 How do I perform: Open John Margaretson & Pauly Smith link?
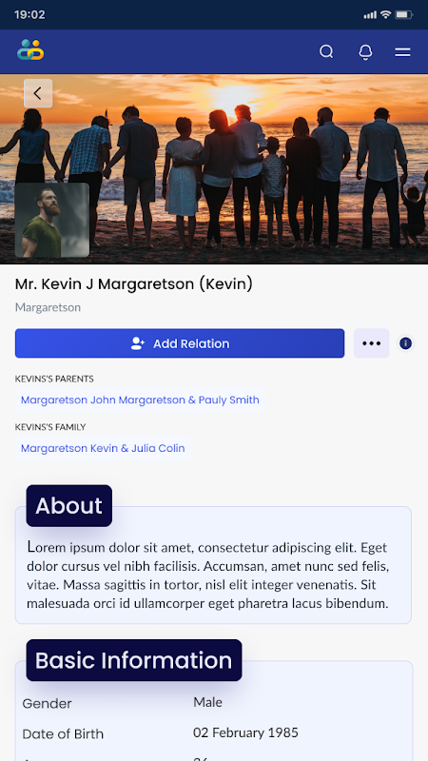pos(140,400)
